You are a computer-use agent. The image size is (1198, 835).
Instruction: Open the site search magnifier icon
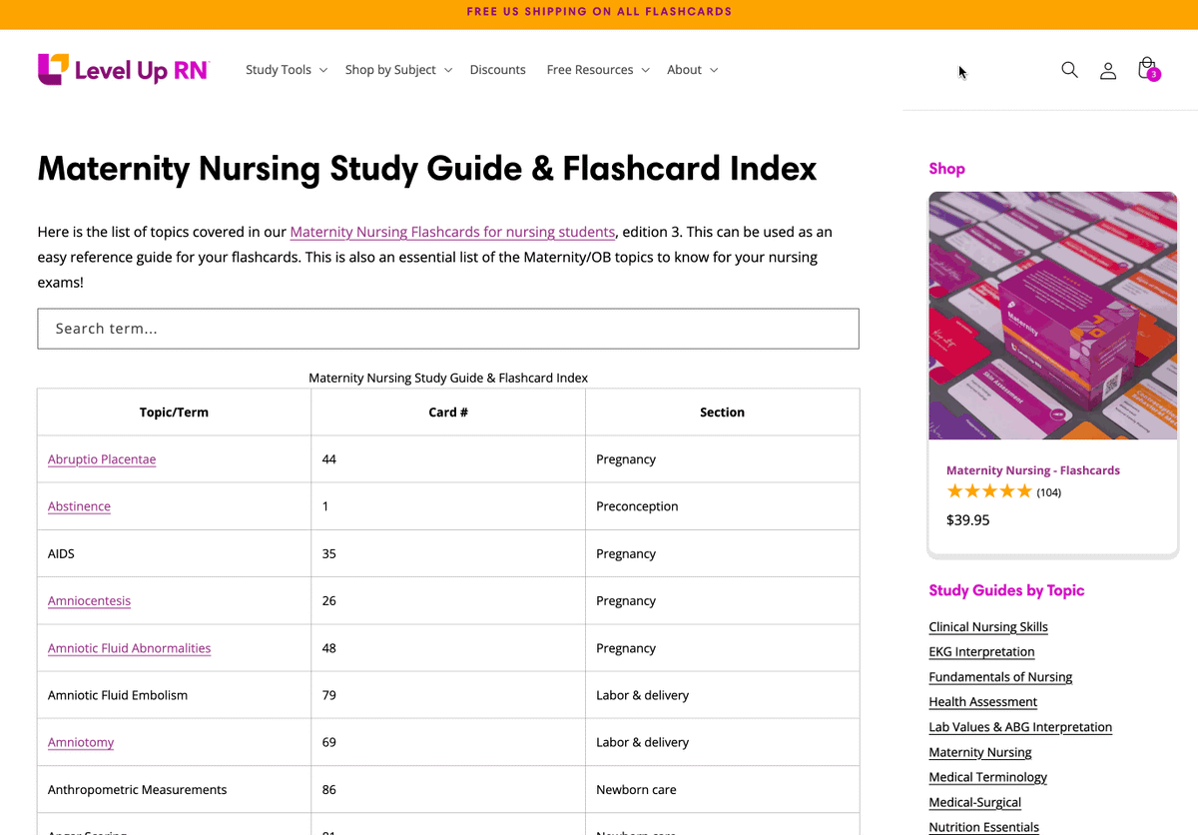1069,70
